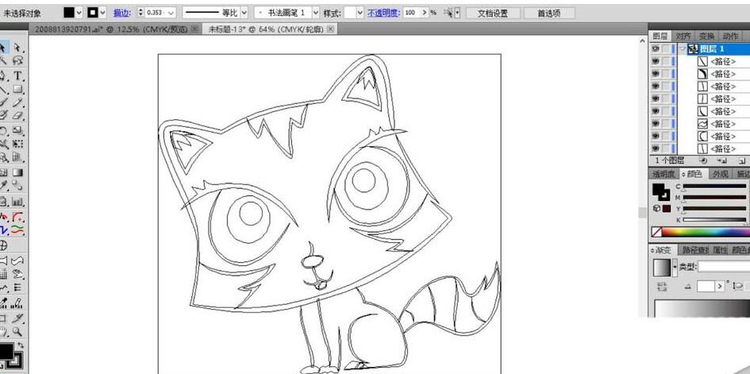
Task: Open the stroke weight dropdown
Action: [171, 13]
